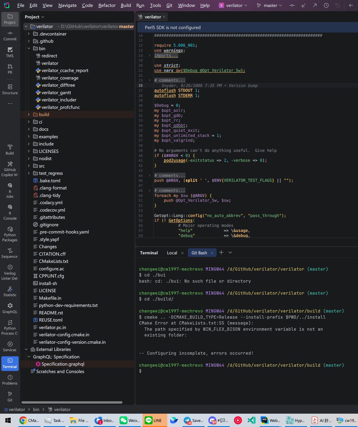Open the master branch dropdown
This screenshot has width=358, height=427.
pos(269,5)
